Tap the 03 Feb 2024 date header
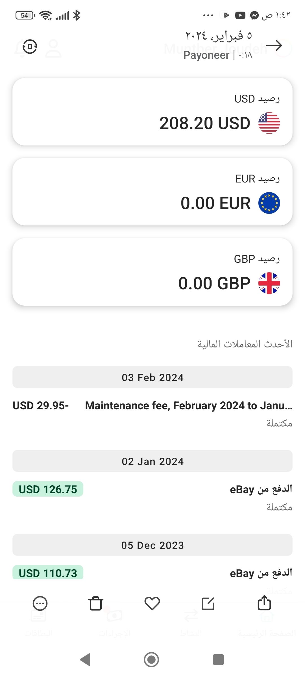 pos(152,377)
